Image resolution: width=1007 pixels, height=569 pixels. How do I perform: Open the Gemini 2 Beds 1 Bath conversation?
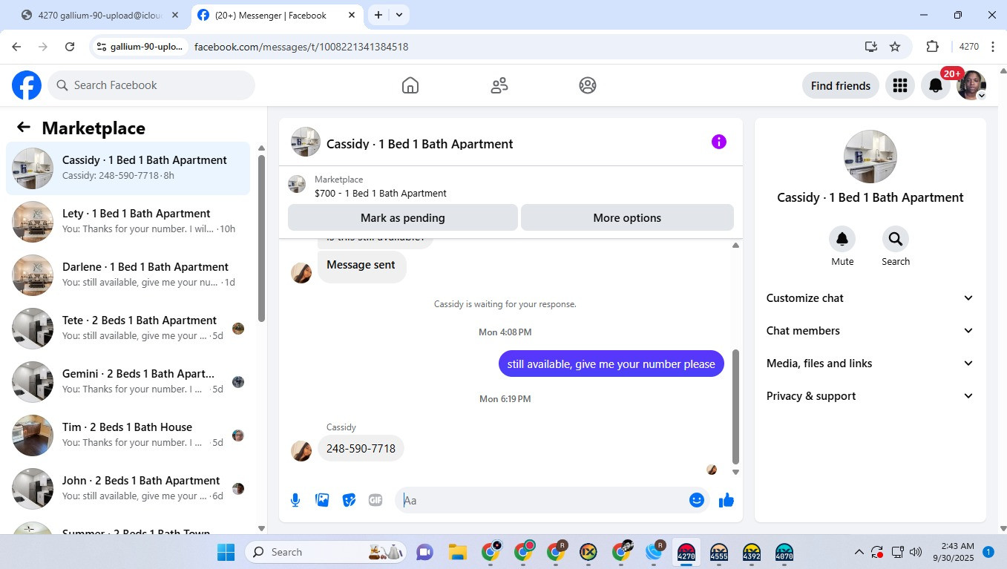(128, 382)
